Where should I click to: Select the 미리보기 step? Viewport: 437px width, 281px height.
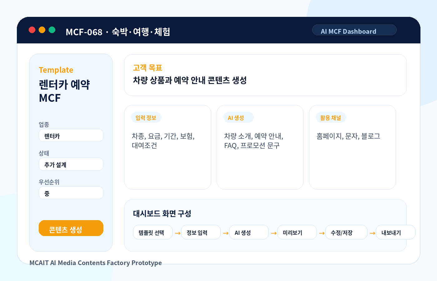point(297,232)
